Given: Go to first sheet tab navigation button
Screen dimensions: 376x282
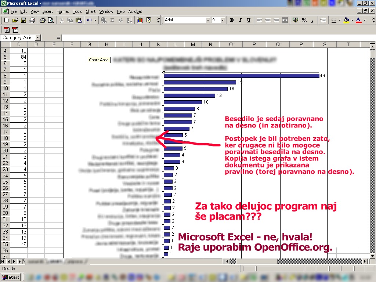Looking at the screenshot, I should point(3,261).
